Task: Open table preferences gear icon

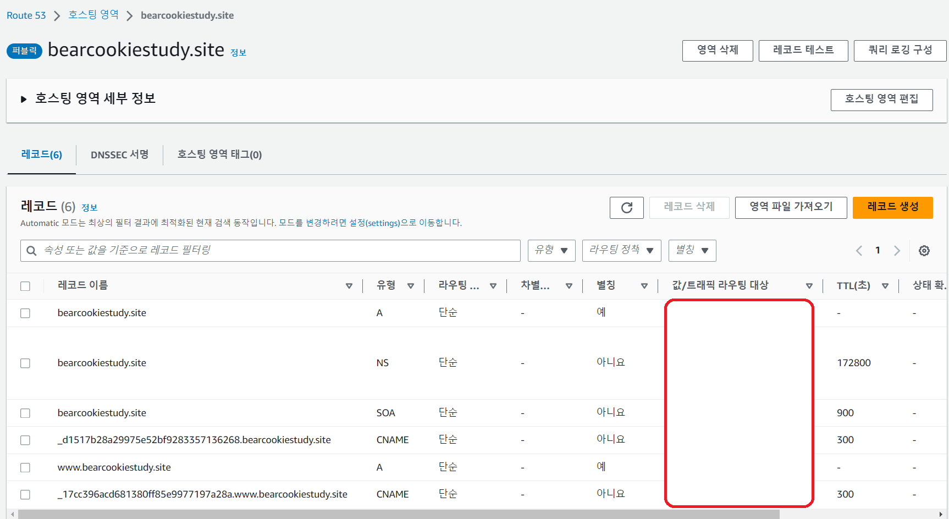Action: click(x=924, y=251)
